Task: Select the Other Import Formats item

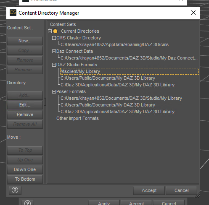Action: 77,118
